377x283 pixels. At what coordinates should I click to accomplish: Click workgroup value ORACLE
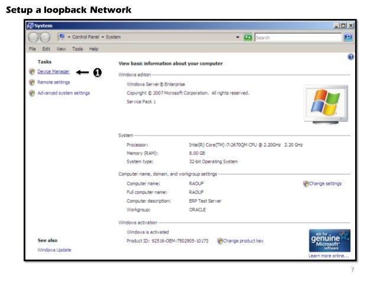[197, 210]
